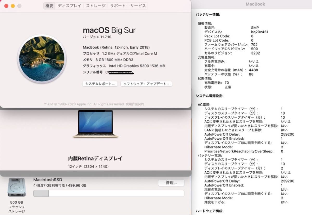Select the 製造元 SMP row

click(x=231, y=28)
